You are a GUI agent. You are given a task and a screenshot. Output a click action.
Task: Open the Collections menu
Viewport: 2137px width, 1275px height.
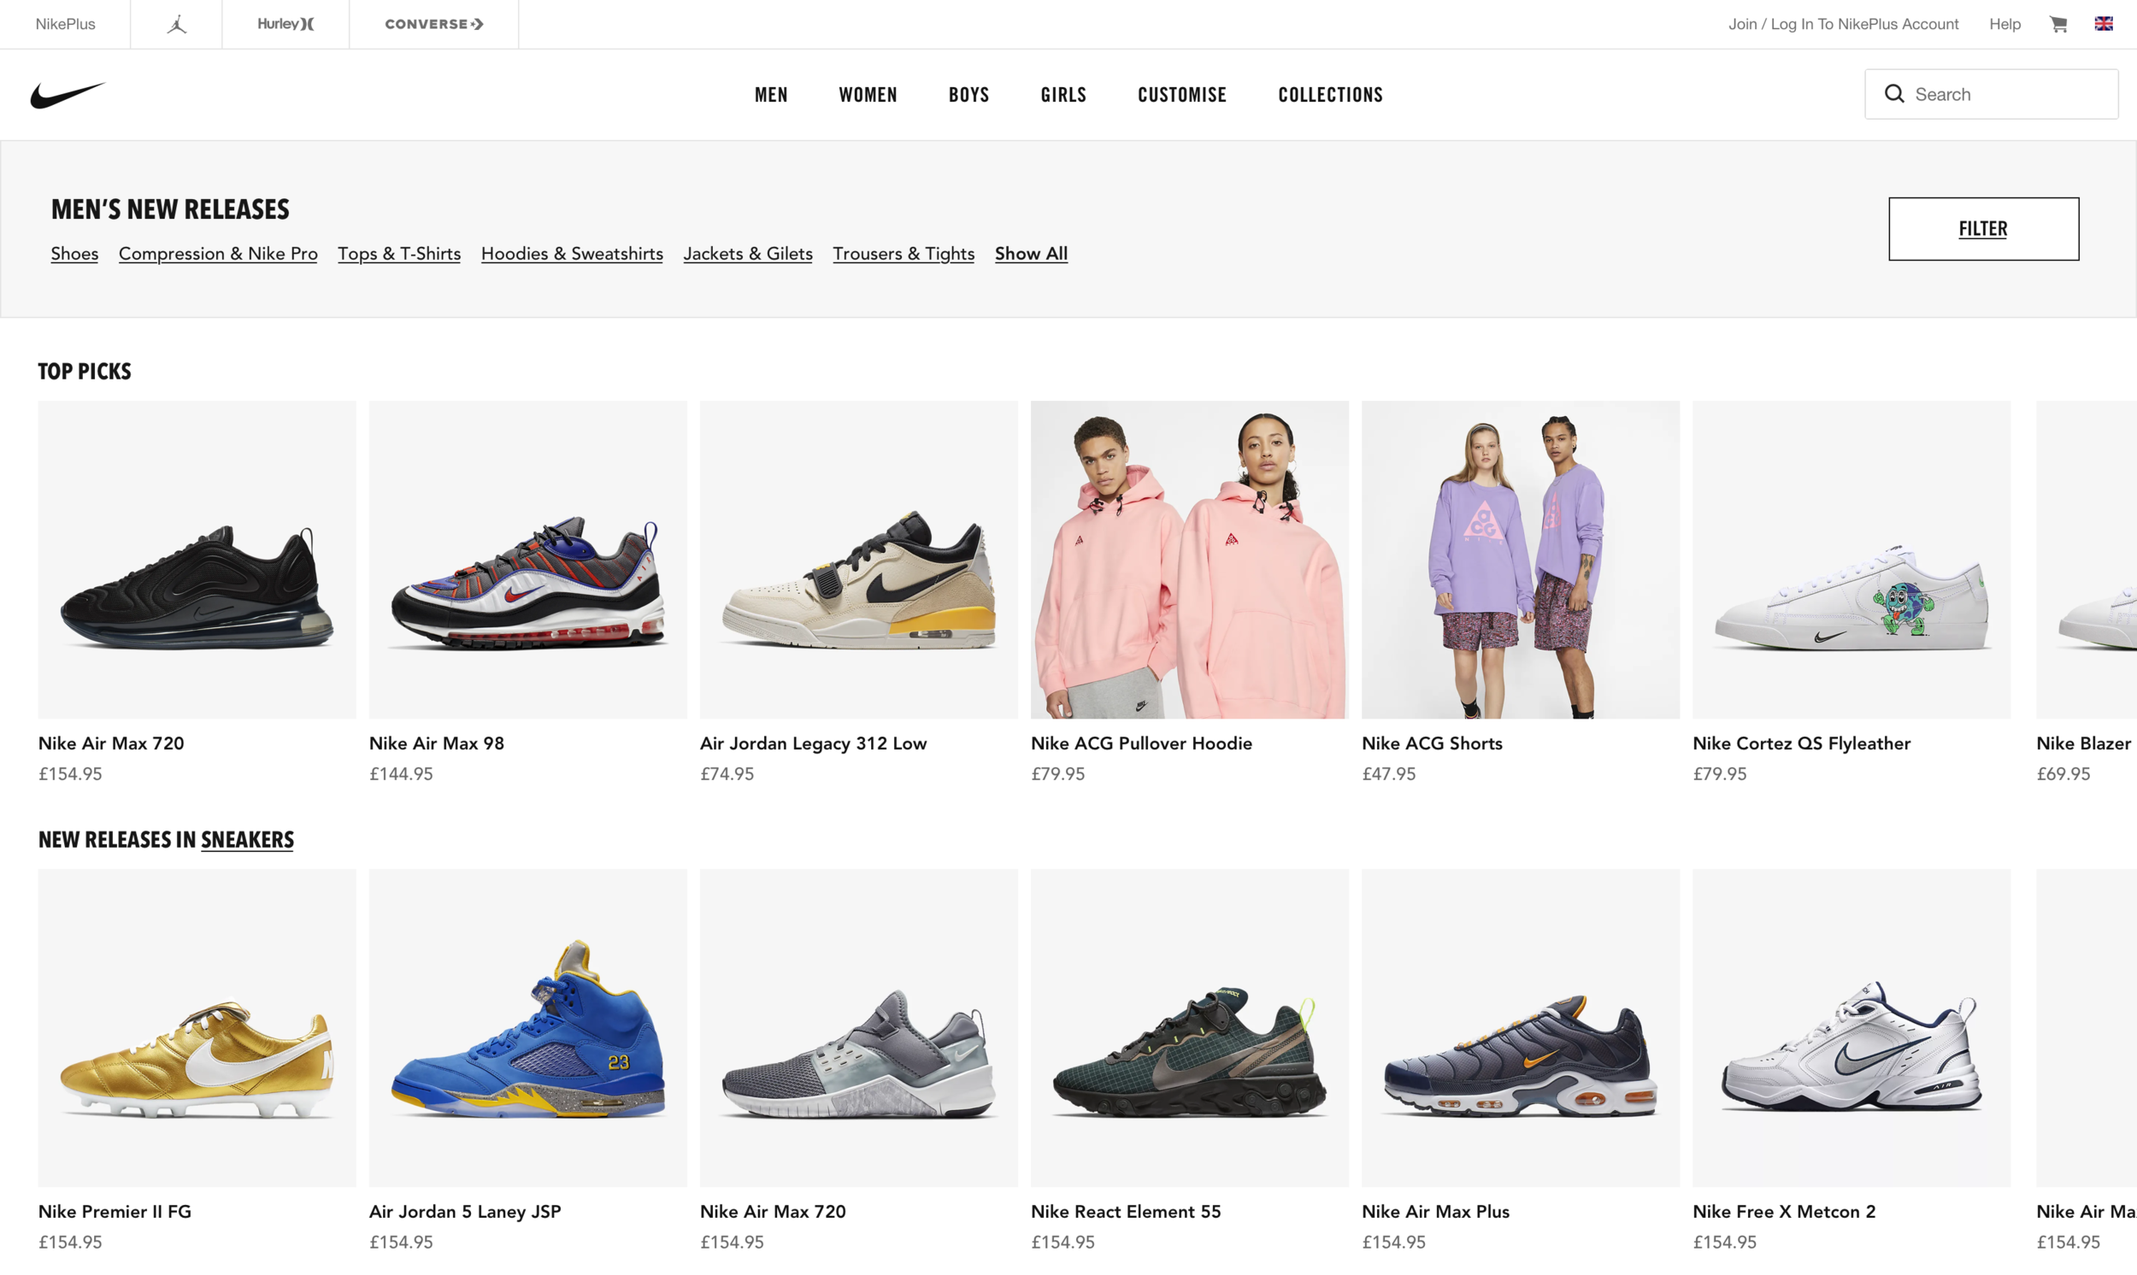[1330, 95]
